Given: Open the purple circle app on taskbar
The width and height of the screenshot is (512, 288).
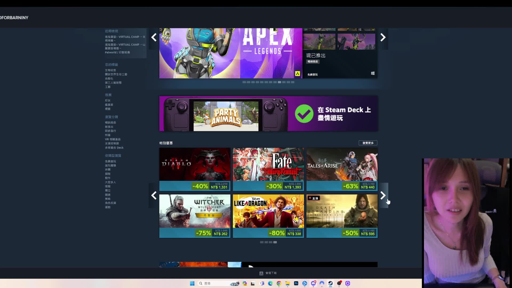Looking at the screenshot, I should [347, 283].
